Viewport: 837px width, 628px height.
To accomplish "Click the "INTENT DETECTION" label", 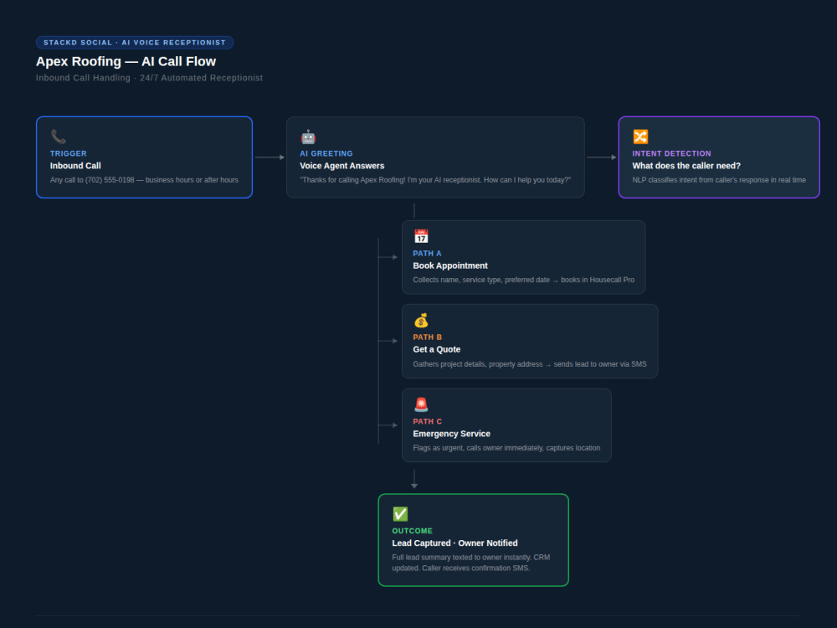I will [x=671, y=153].
